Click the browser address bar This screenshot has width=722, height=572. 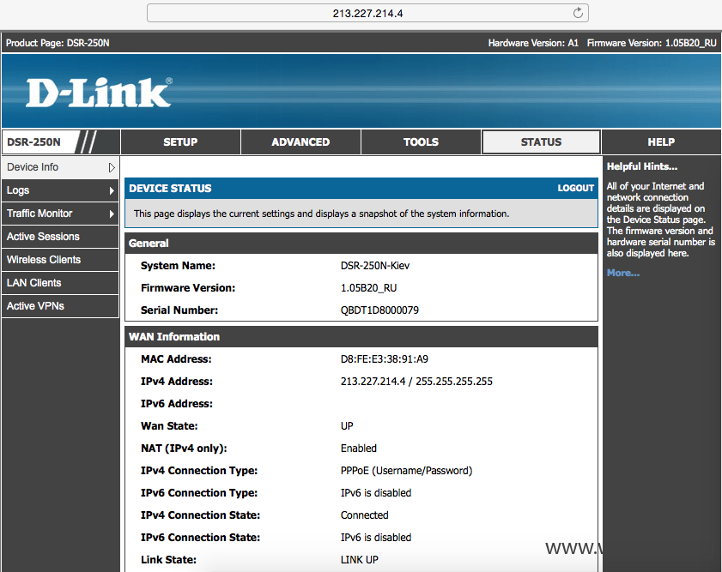(x=367, y=13)
